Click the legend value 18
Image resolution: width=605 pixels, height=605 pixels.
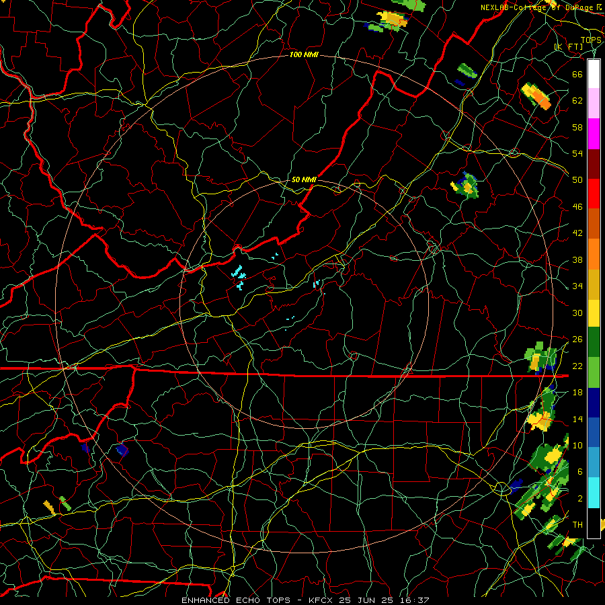point(577,393)
